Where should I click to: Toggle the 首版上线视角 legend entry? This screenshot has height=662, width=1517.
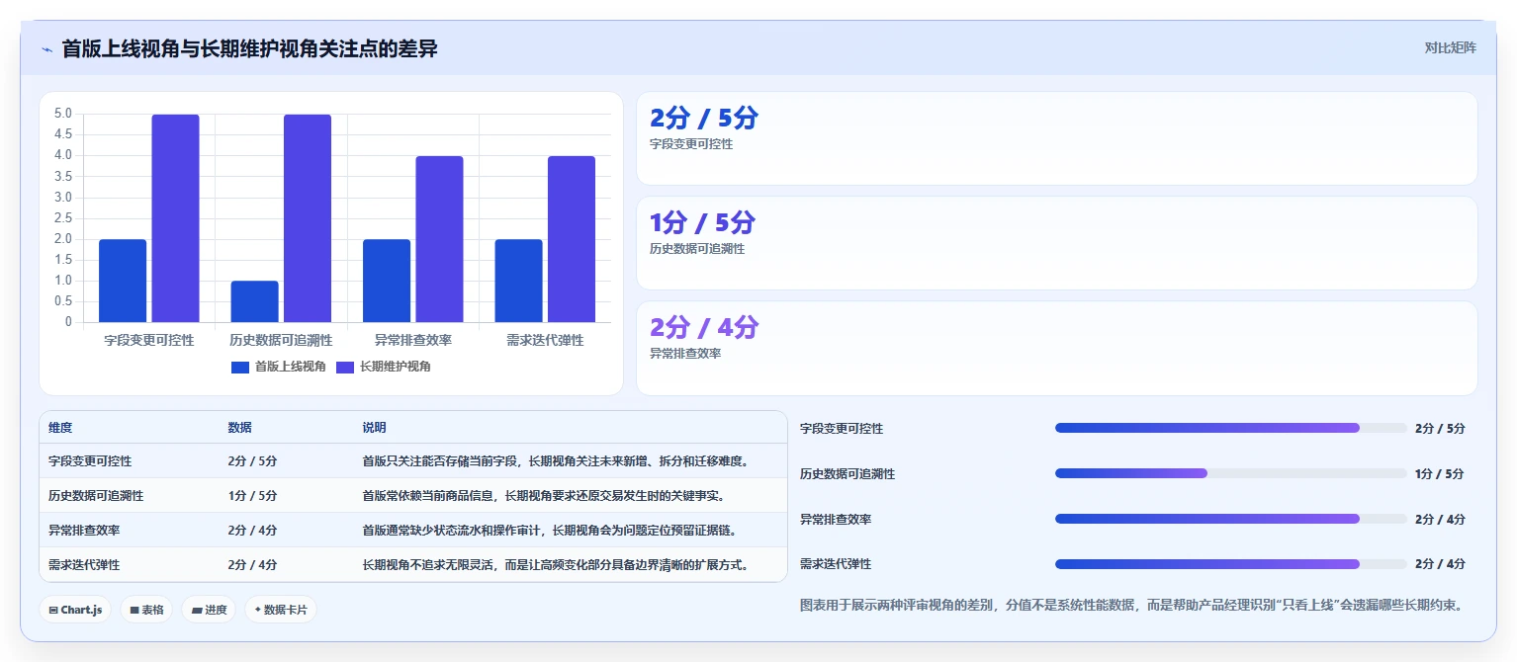(x=278, y=367)
